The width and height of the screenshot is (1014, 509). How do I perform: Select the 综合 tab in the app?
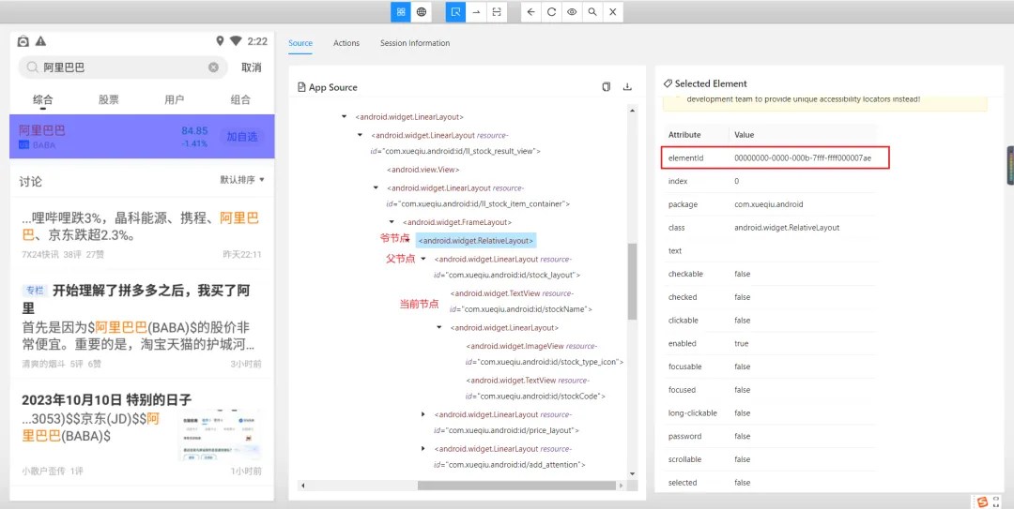[x=43, y=100]
